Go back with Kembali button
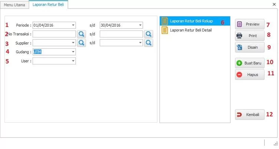This screenshot has height=149, width=279. pyautogui.click(x=249, y=115)
